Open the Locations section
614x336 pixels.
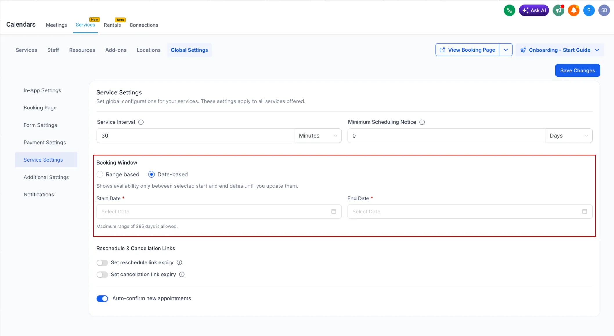click(148, 50)
